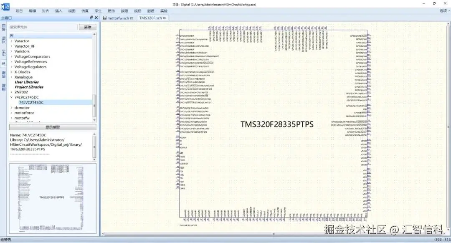451x243 pixels.
Task: Click the HSim application logo icon
Action: (x=5, y=6)
